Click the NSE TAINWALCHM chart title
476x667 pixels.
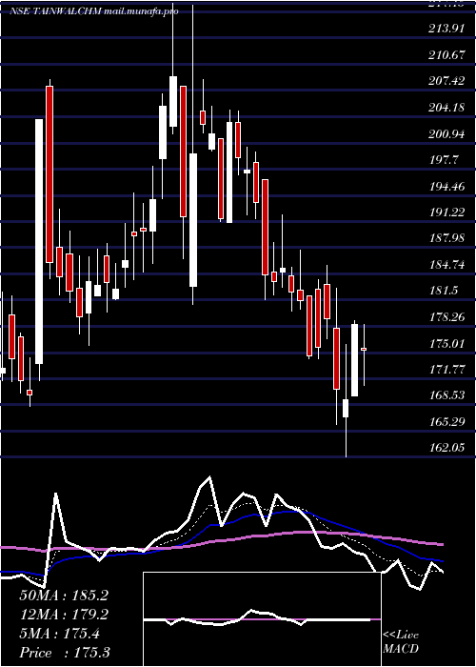coord(93,11)
